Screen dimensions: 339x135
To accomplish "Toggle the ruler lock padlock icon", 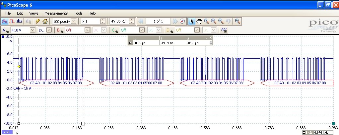I will pyautogui.click(x=211, y=43).
